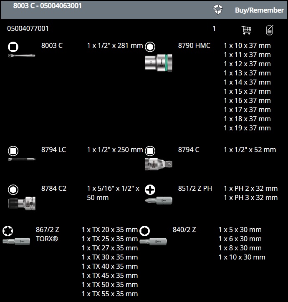
Task: Click the 8790 HMC socket image
Action: pos(159,63)
